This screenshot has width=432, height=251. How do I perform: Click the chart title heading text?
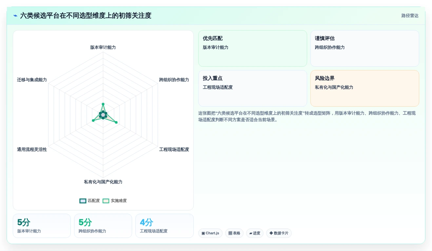86,16
